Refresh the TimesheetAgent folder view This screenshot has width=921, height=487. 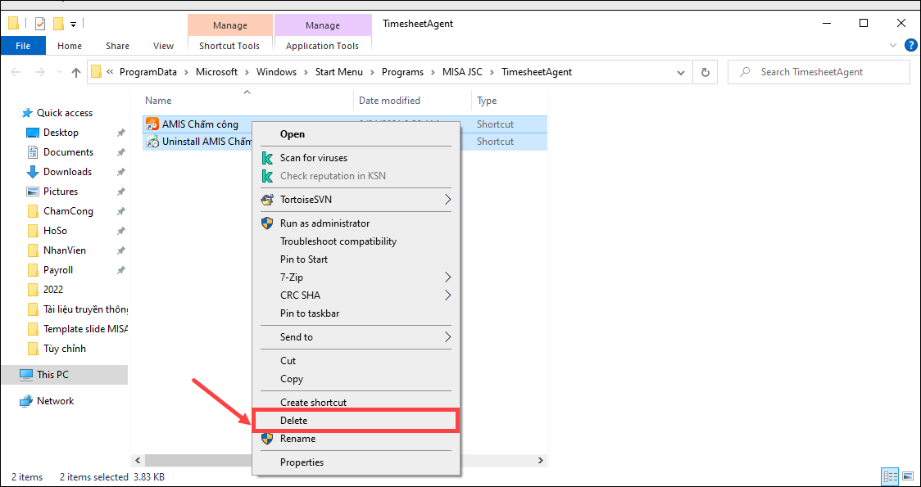(705, 72)
